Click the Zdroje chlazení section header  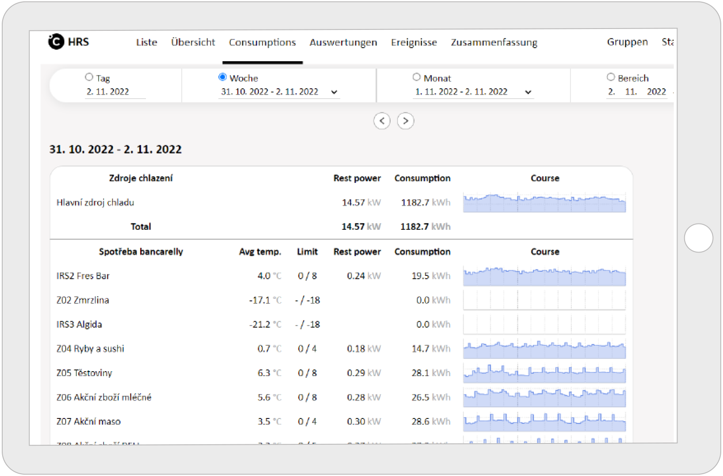141,178
